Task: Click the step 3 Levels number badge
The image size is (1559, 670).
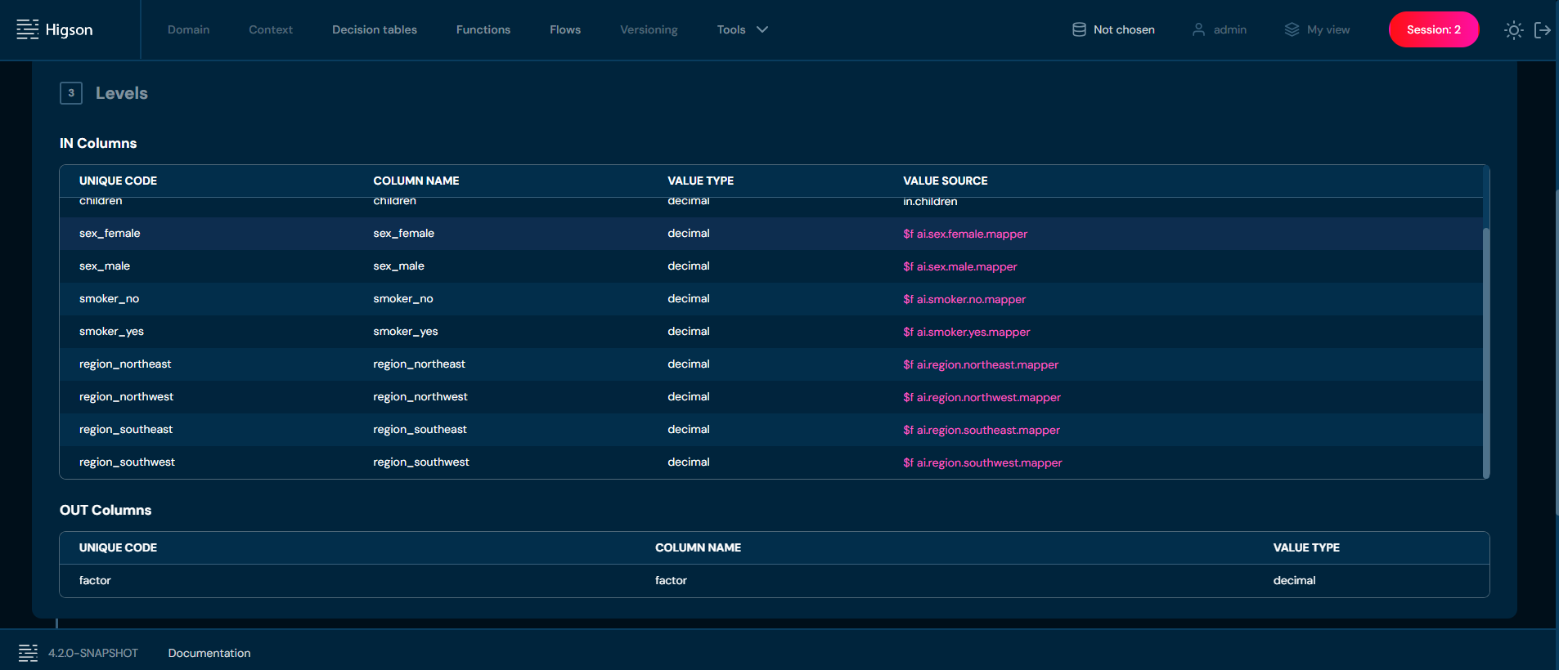Action: [x=71, y=93]
